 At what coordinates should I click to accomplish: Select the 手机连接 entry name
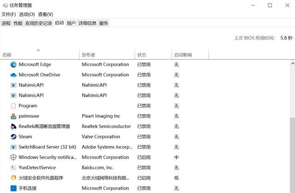pos(28,188)
